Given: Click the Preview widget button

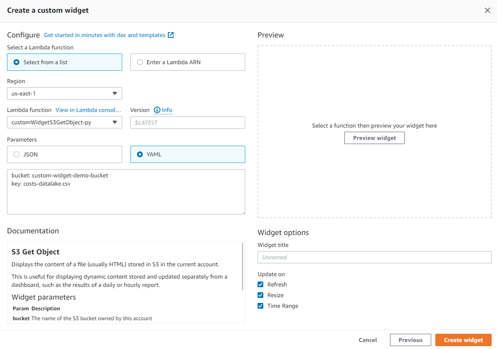Looking at the screenshot, I should click(374, 138).
